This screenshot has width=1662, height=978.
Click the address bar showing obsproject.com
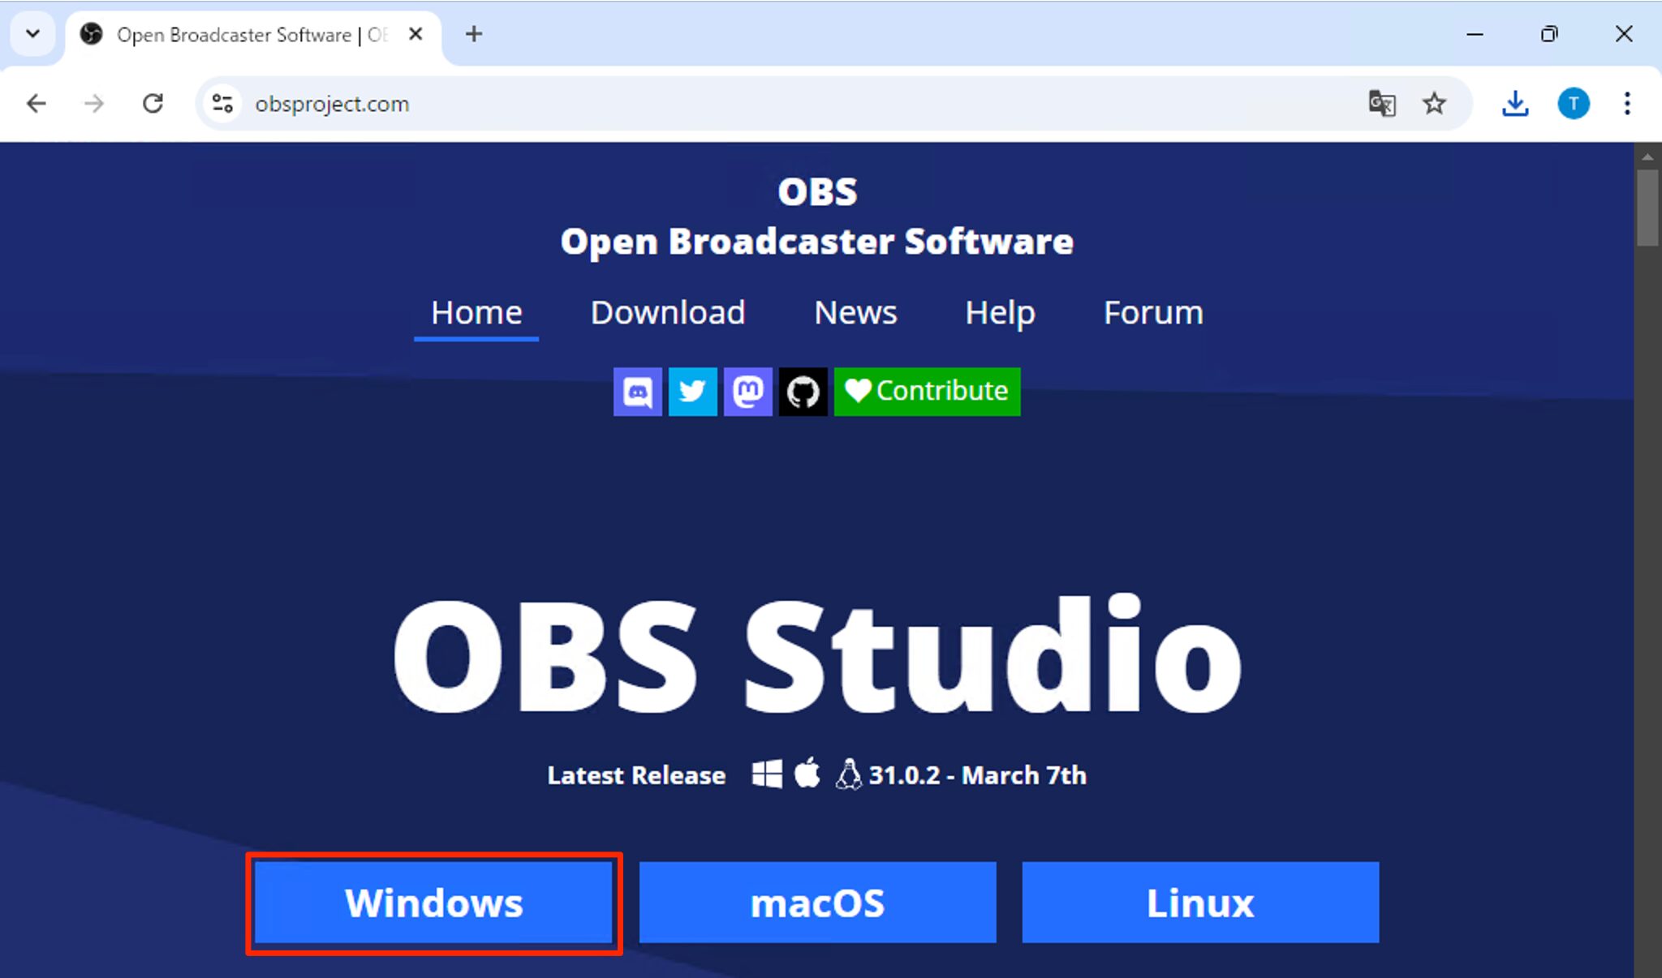(333, 103)
